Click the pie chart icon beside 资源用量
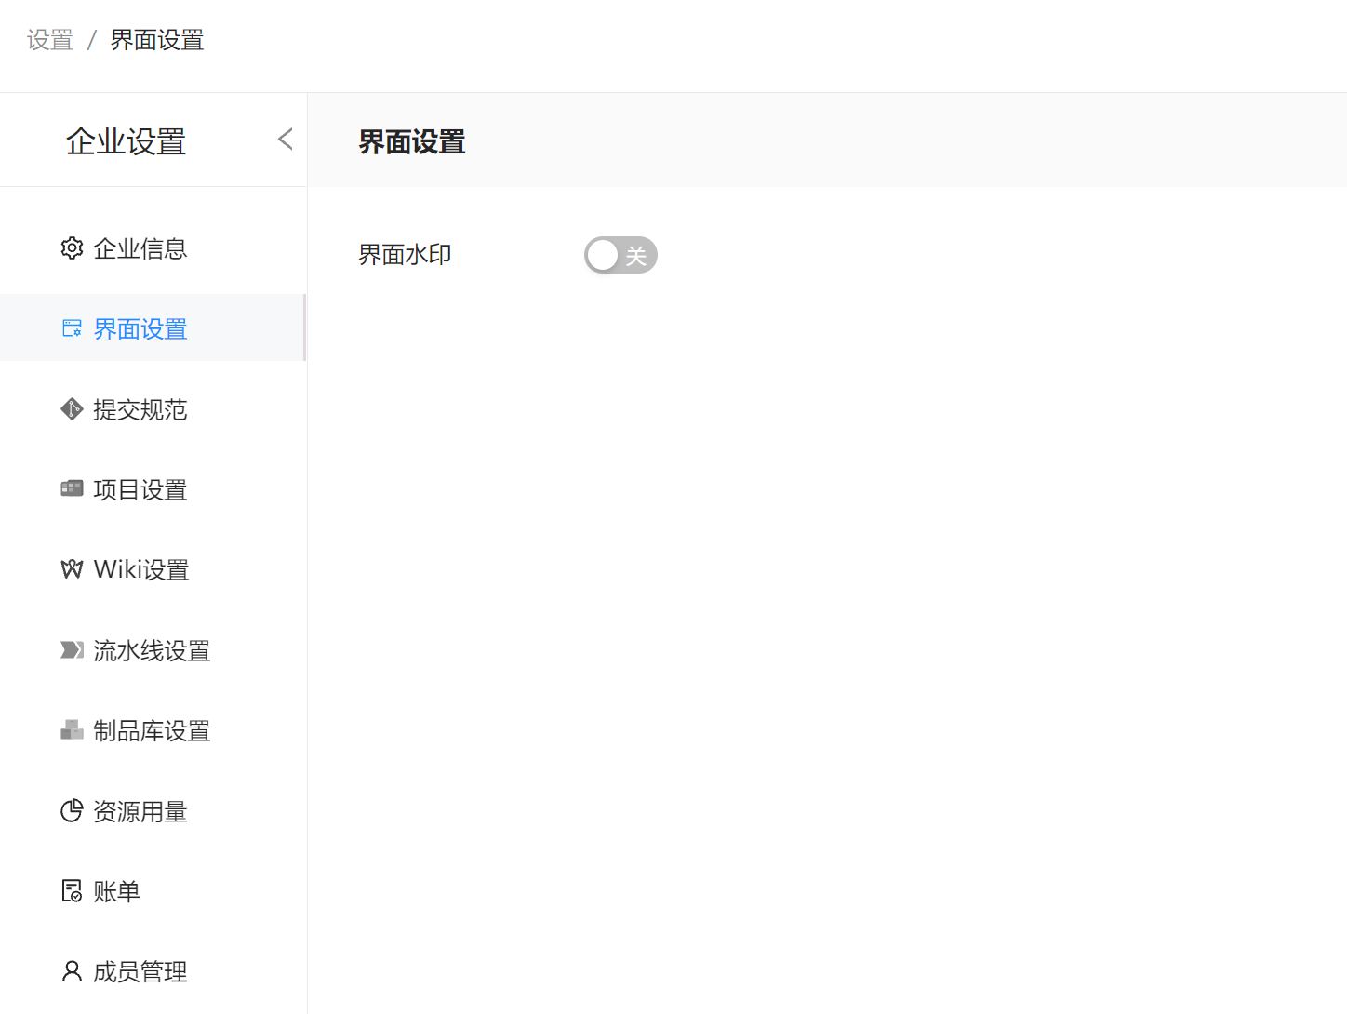 pos(72,811)
